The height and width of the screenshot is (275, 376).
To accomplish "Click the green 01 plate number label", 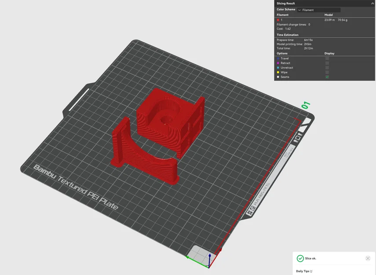I will click(306, 105).
